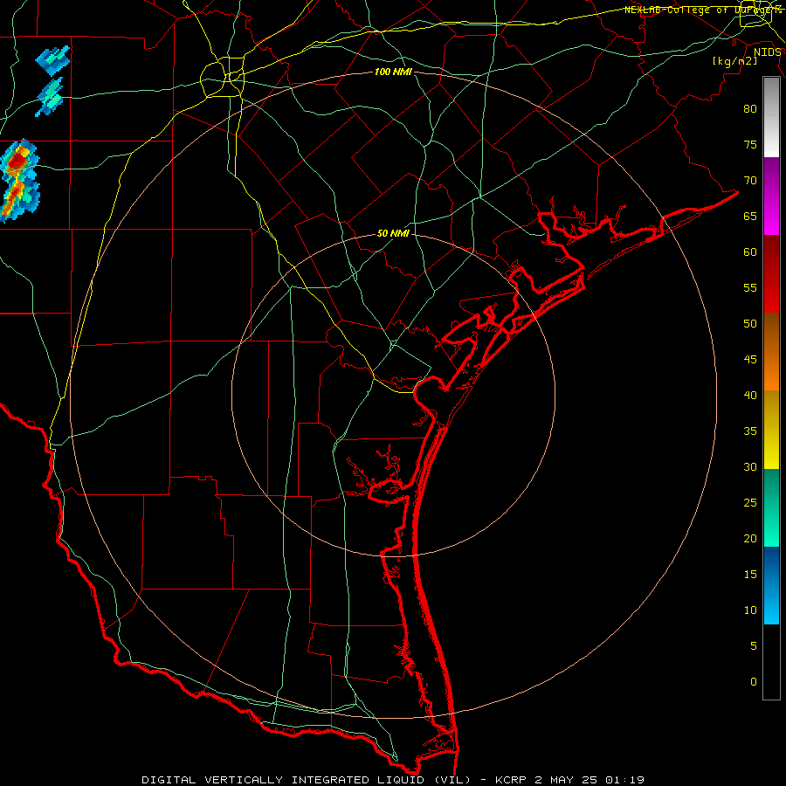Click the 30 value on the scale
The height and width of the screenshot is (786, 786).
(x=750, y=466)
